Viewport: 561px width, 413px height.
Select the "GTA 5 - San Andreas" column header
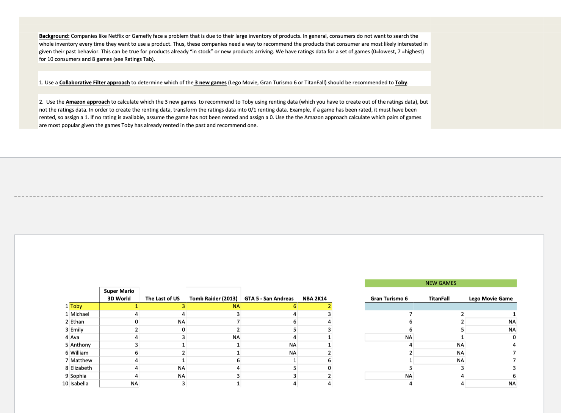pos(269,298)
